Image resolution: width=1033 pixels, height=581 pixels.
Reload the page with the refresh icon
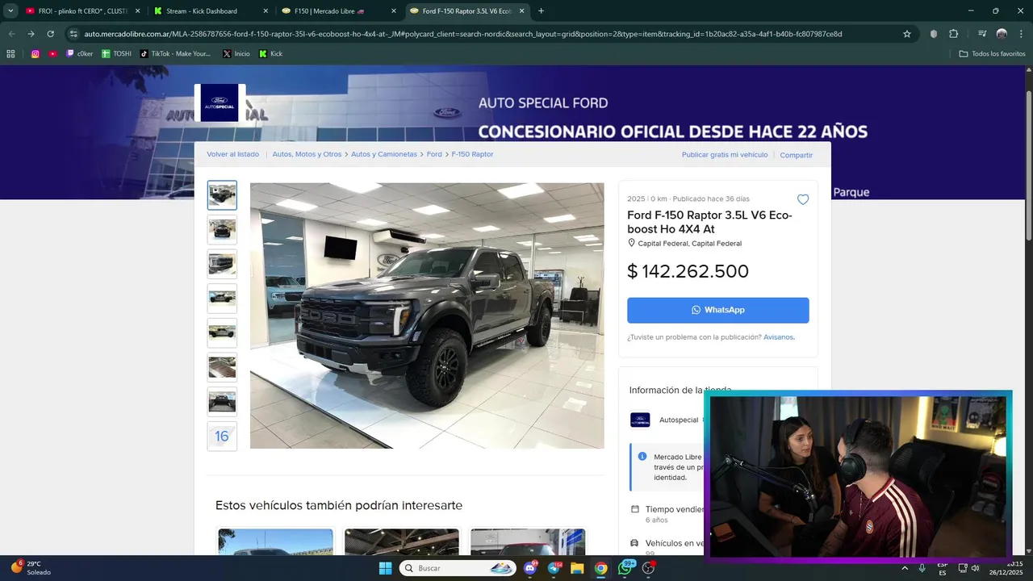(50, 34)
